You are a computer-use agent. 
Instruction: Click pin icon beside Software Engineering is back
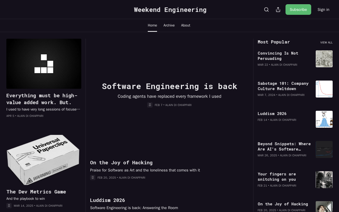[x=150, y=105]
